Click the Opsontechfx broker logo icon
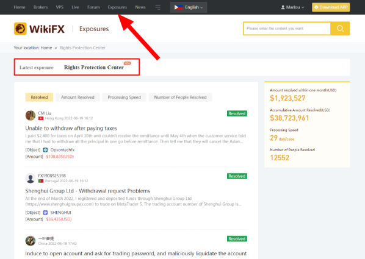 click(45, 150)
